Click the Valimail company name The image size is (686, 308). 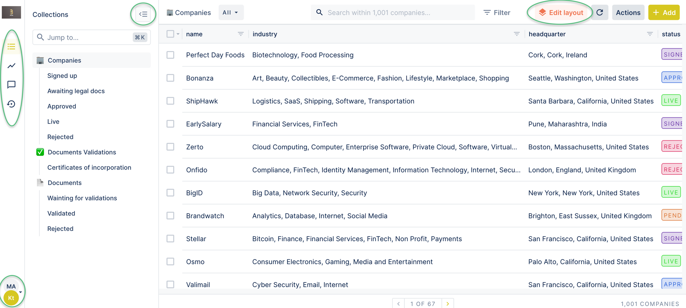(x=198, y=285)
